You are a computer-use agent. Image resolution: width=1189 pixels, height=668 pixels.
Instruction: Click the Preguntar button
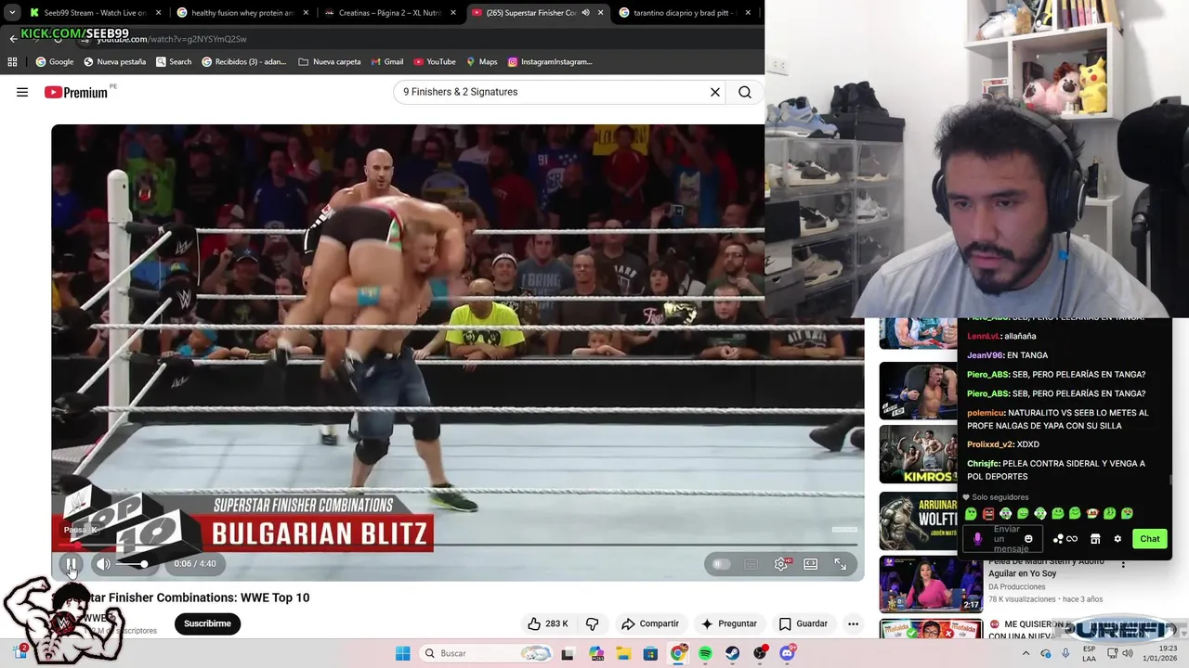point(729,623)
